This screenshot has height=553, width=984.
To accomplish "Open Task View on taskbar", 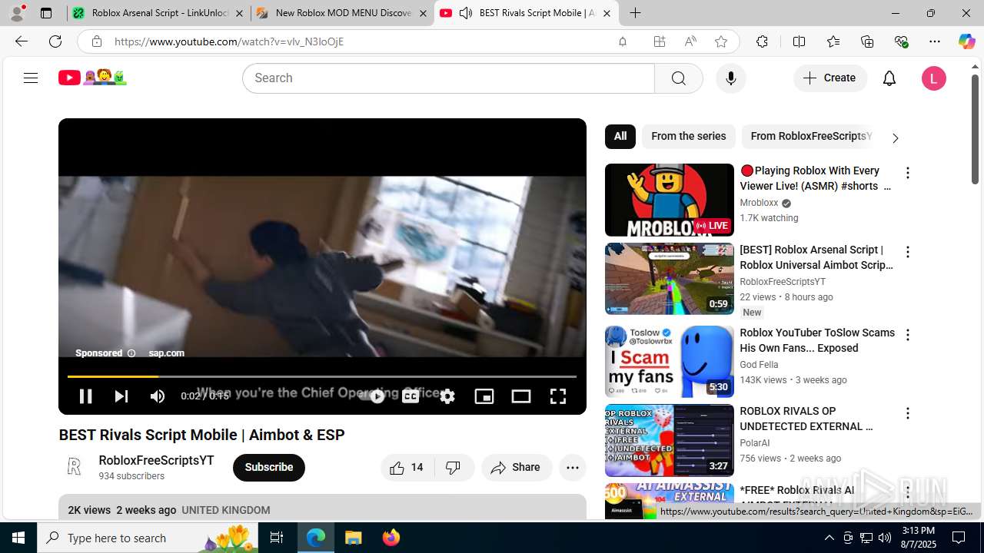I will click(277, 538).
